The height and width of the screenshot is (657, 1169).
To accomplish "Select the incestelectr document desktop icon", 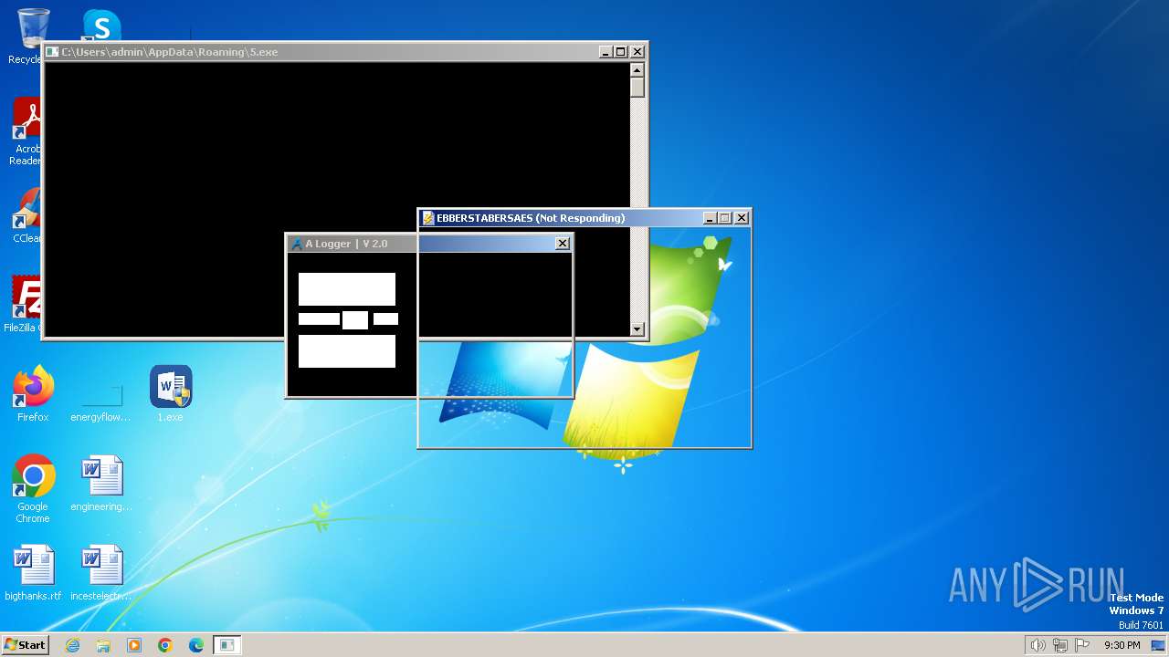I will click(x=100, y=573).
